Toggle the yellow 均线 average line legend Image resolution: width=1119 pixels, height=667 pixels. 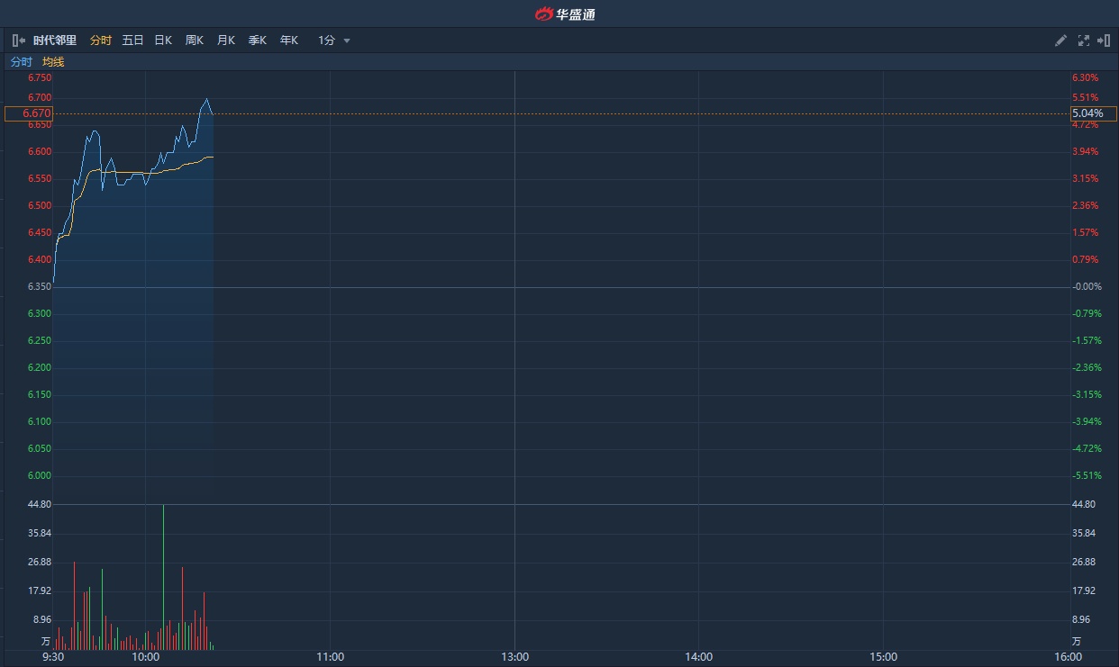click(x=53, y=62)
